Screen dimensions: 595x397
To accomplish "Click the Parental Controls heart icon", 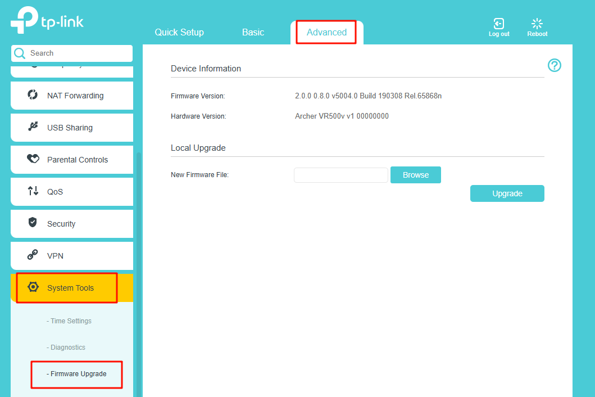I will 33,159.
